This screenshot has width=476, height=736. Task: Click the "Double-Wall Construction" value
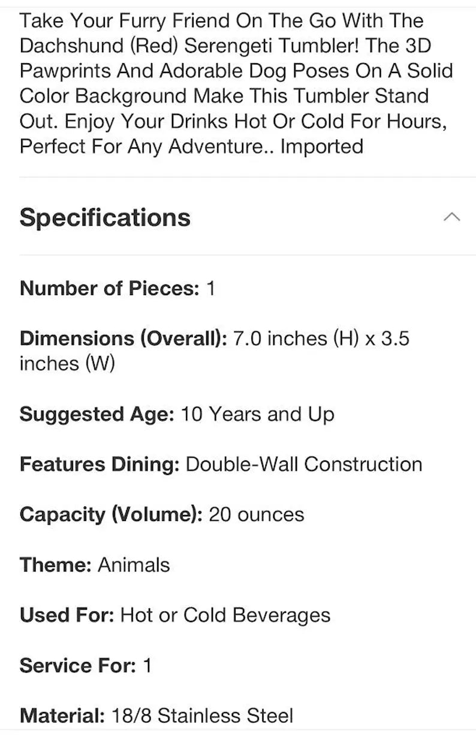tap(304, 464)
